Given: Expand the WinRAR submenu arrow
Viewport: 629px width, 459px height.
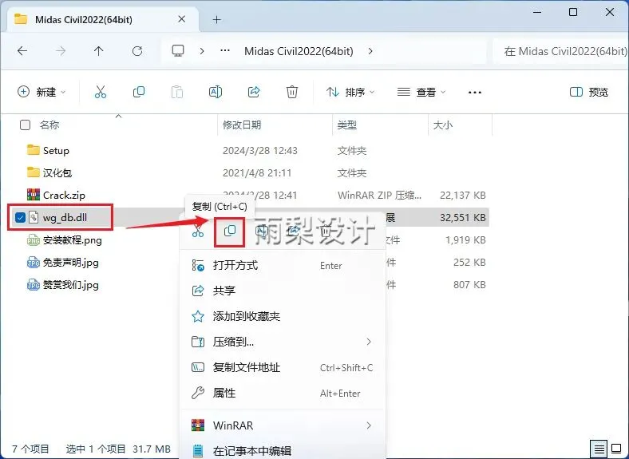Looking at the screenshot, I should click(x=369, y=425).
